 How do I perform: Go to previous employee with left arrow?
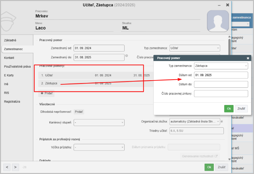coord(7,167)
